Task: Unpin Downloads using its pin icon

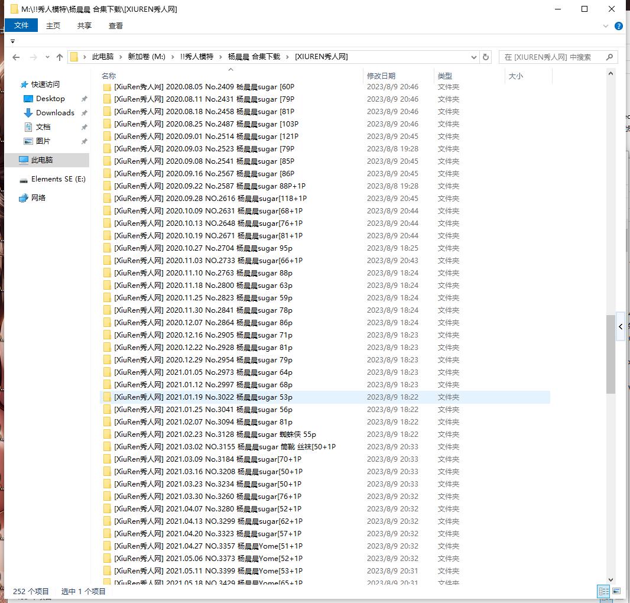Action: tap(84, 113)
